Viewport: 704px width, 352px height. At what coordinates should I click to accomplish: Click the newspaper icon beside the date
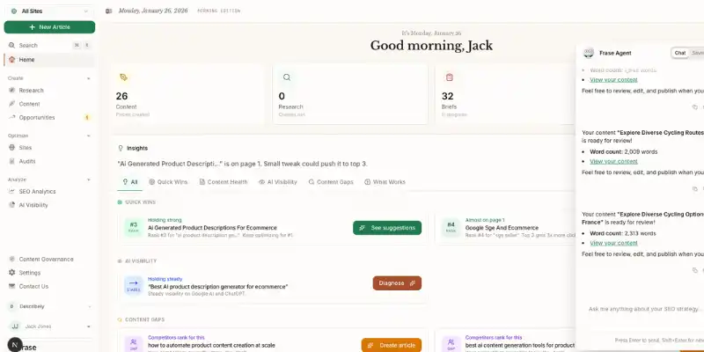(x=108, y=11)
